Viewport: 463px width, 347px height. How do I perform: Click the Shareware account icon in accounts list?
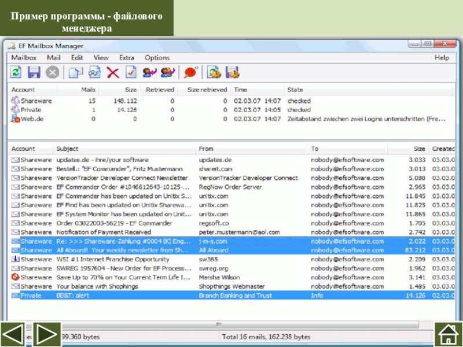coord(15,101)
